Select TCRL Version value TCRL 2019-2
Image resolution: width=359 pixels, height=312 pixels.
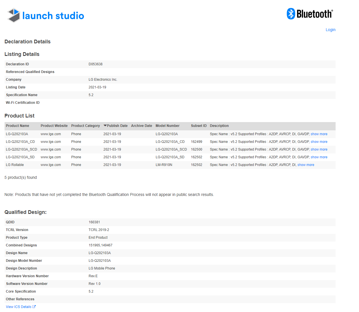99,230
